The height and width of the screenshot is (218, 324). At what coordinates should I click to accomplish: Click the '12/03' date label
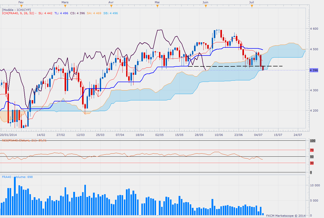click(80, 135)
